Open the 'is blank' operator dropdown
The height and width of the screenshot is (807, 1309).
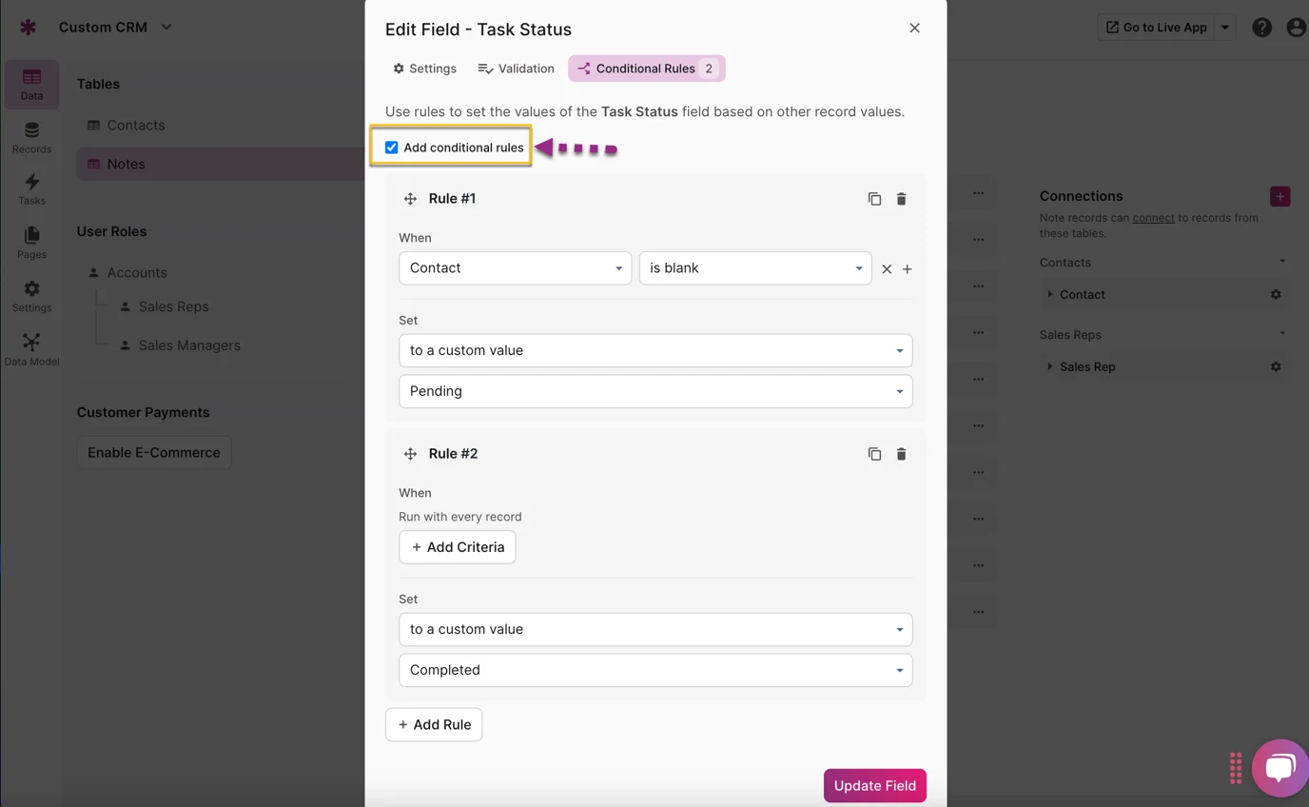pos(754,268)
